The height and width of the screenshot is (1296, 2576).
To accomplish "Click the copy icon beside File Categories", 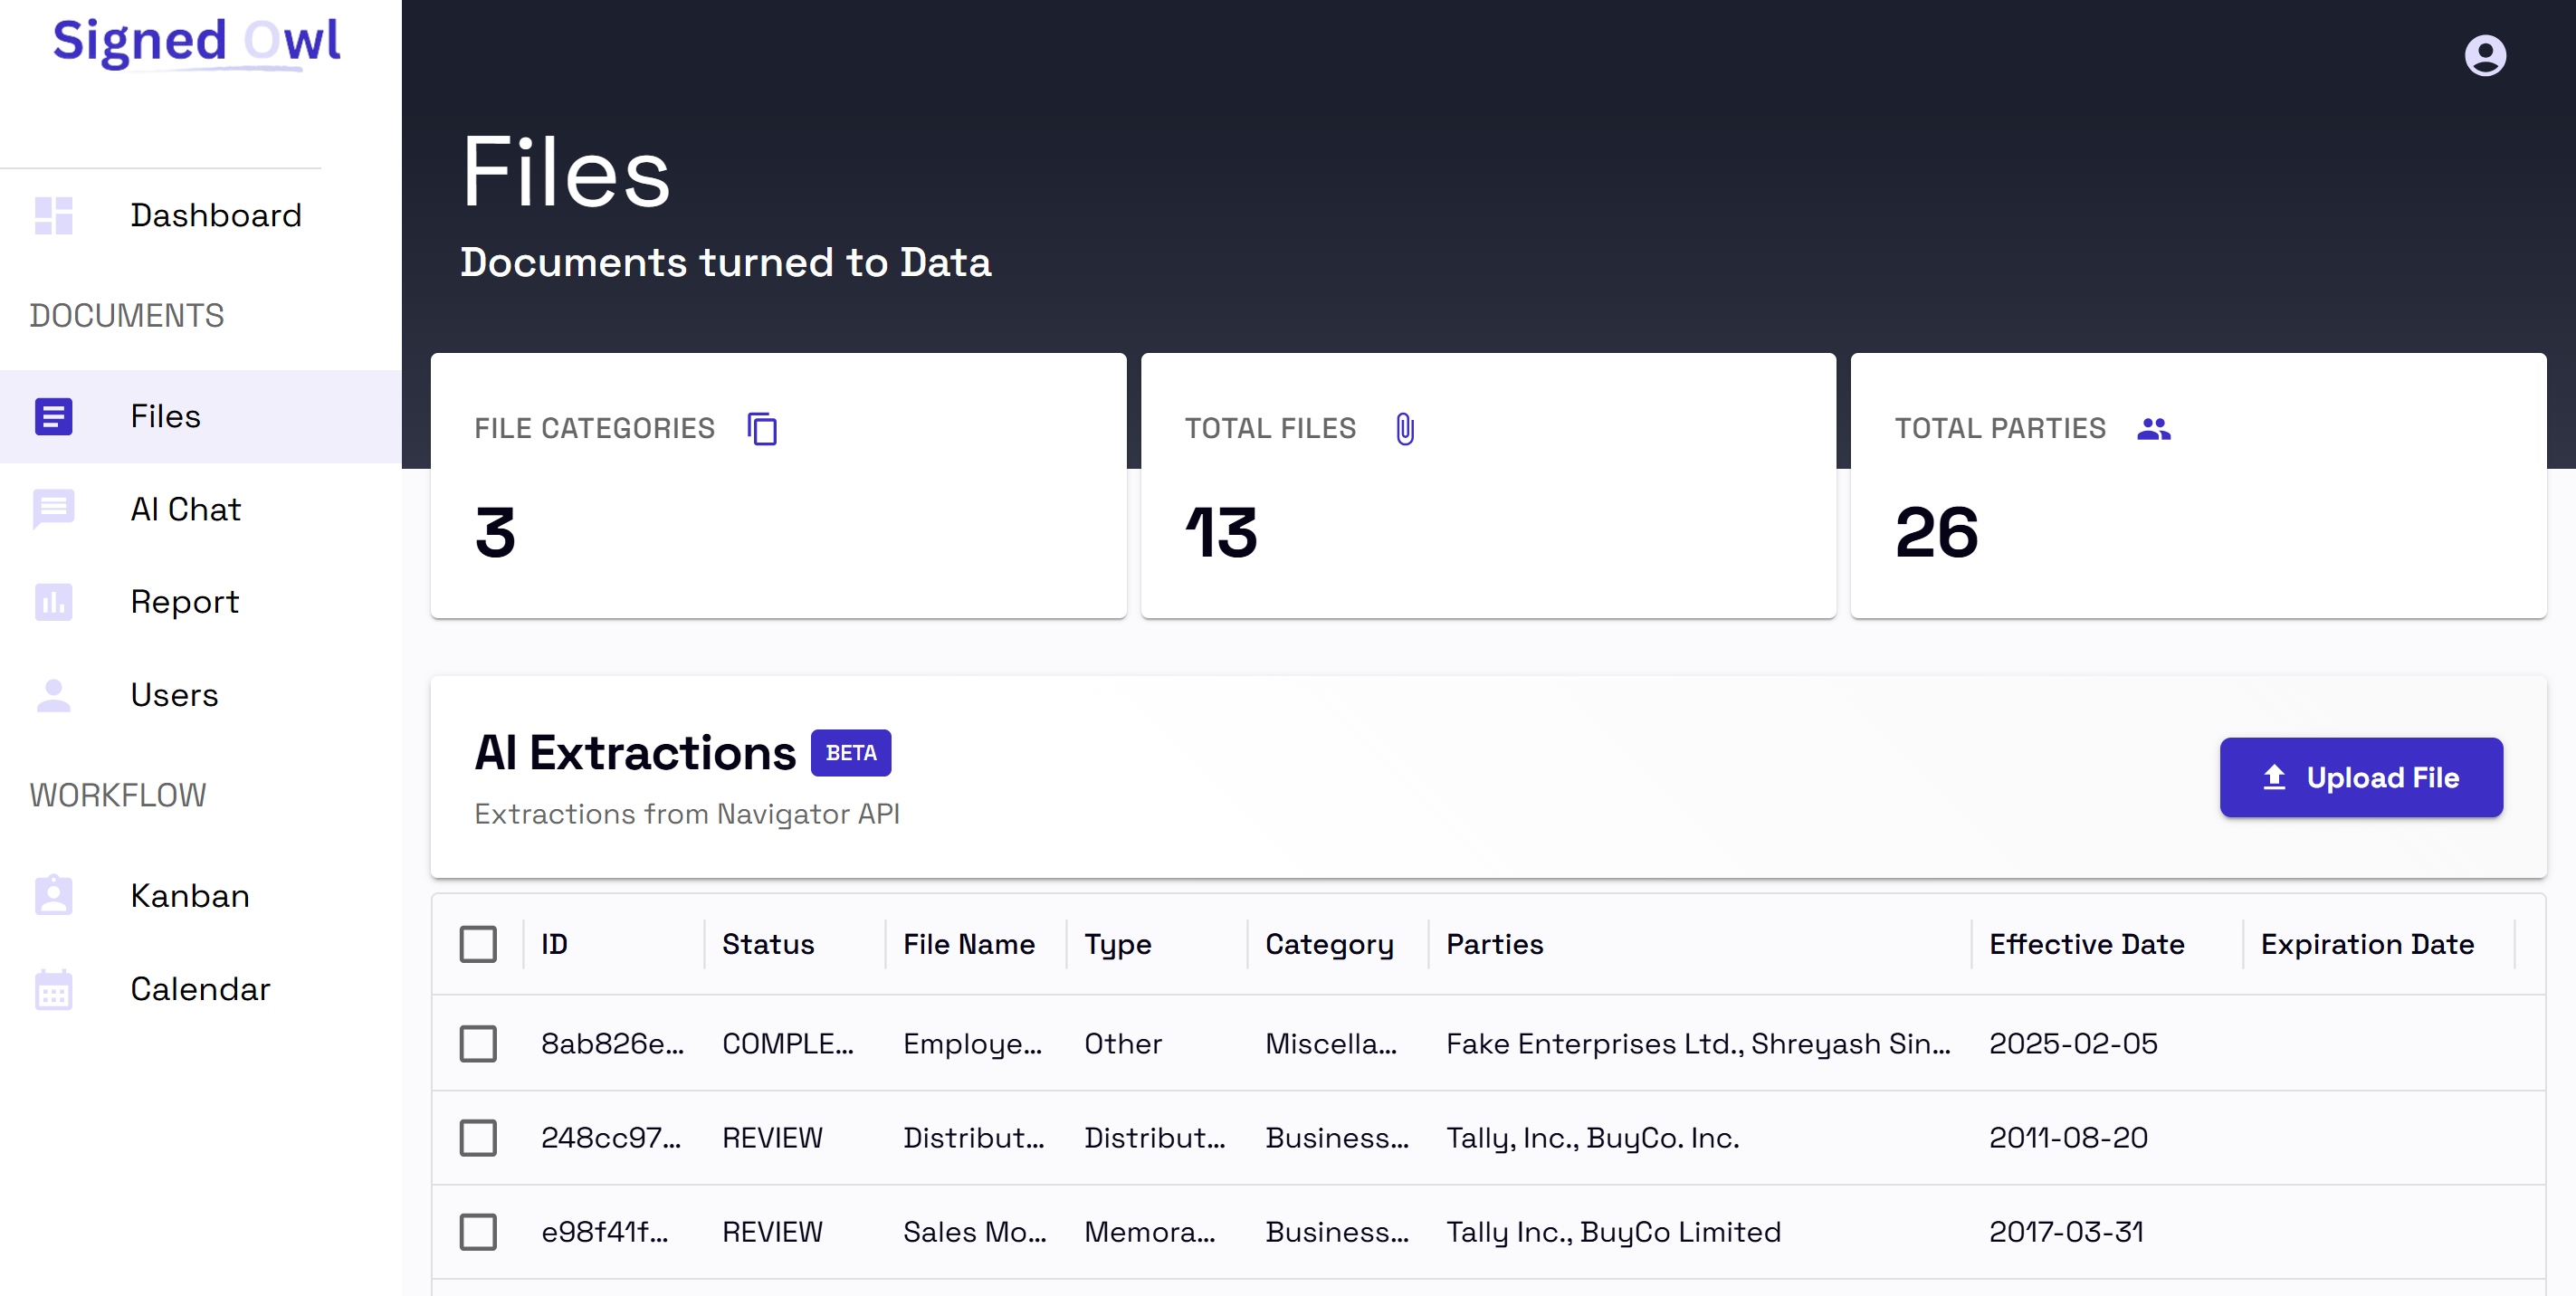I will [762, 428].
